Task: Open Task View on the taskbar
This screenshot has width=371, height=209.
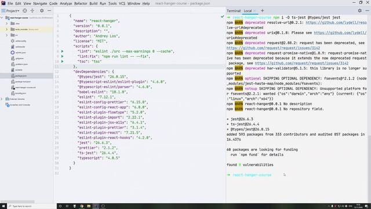Action: point(67,206)
